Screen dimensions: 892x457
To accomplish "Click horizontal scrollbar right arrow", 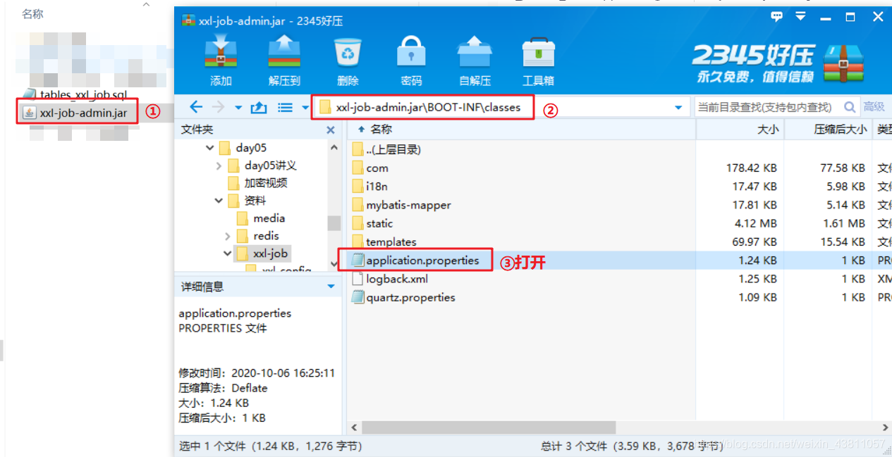I will [x=886, y=427].
